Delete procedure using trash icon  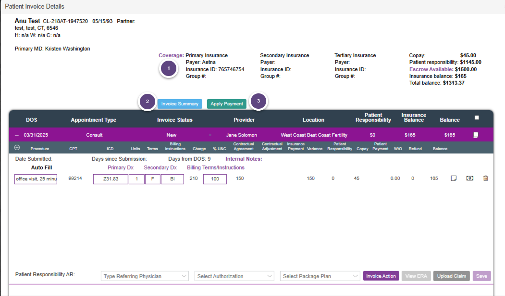(x=485, y=179)
